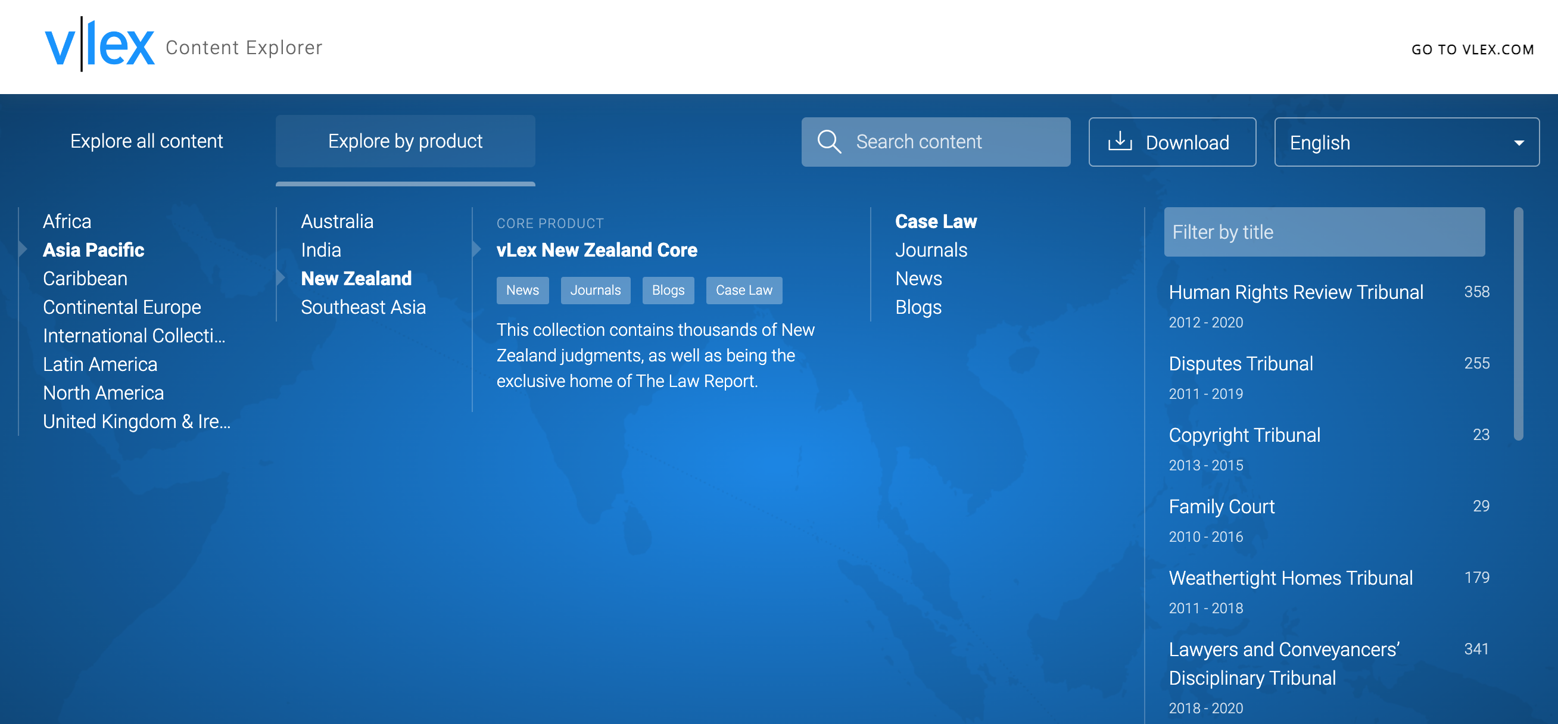Click the Download button
1558x724 pixels.
[x=1172, y=142]
